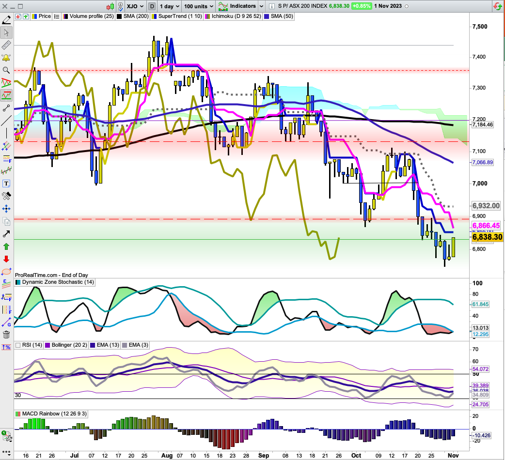
Task: Select the percent change tool
Action: (6, 347)
